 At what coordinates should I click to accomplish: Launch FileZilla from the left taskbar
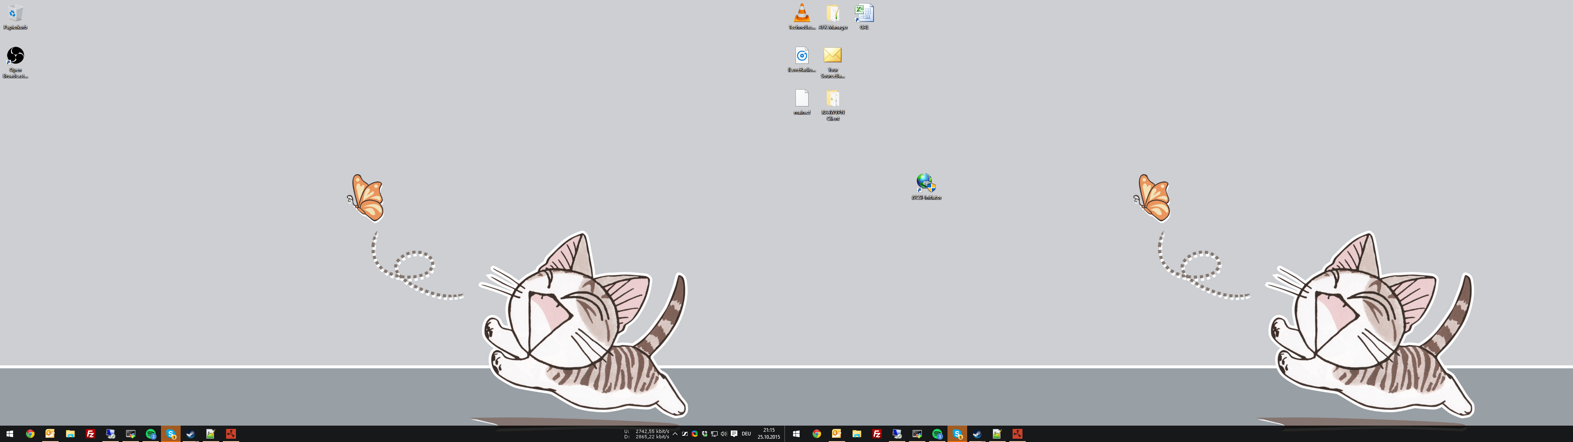(91, 434)
